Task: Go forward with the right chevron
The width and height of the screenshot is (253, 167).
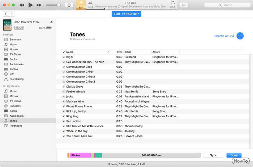Action: click(x=12, y=14)
